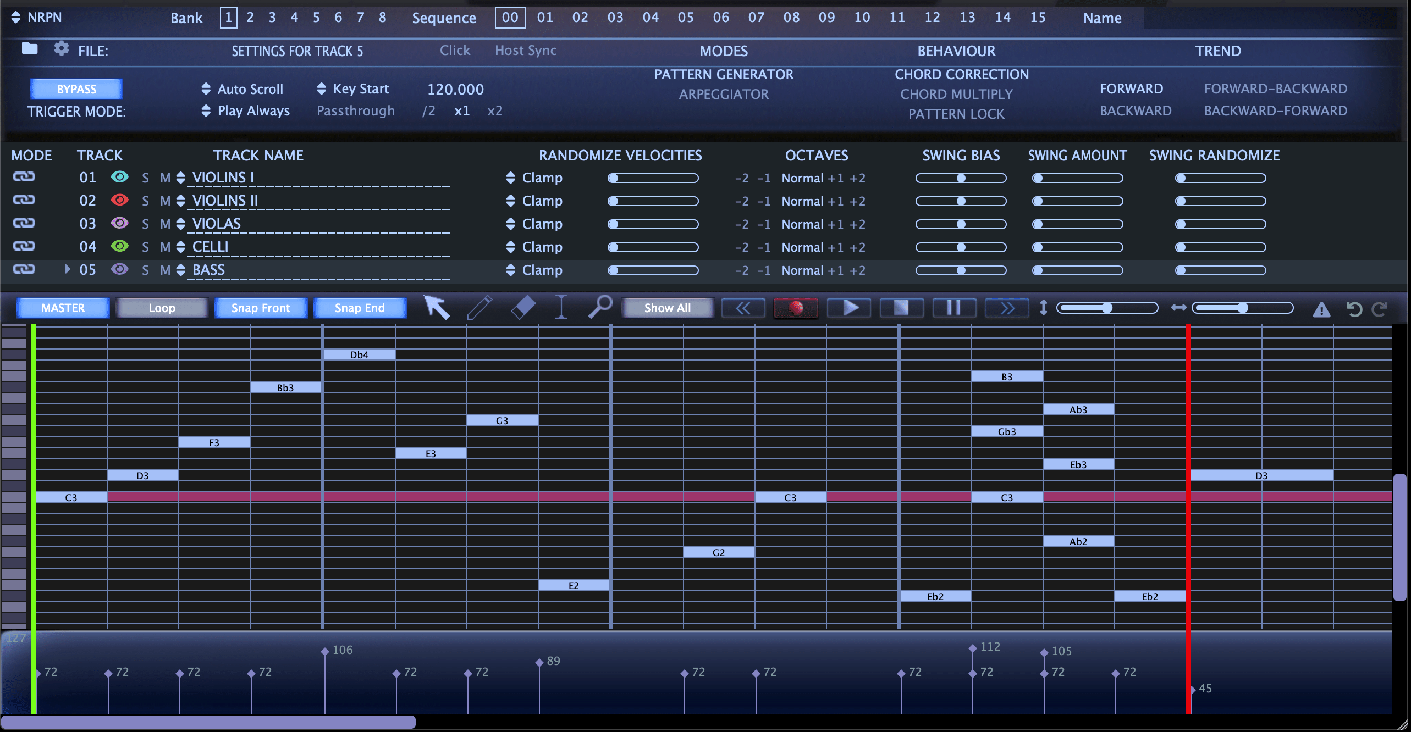Select Sequence 01
1411x732 pixels.
coord(545,17)
